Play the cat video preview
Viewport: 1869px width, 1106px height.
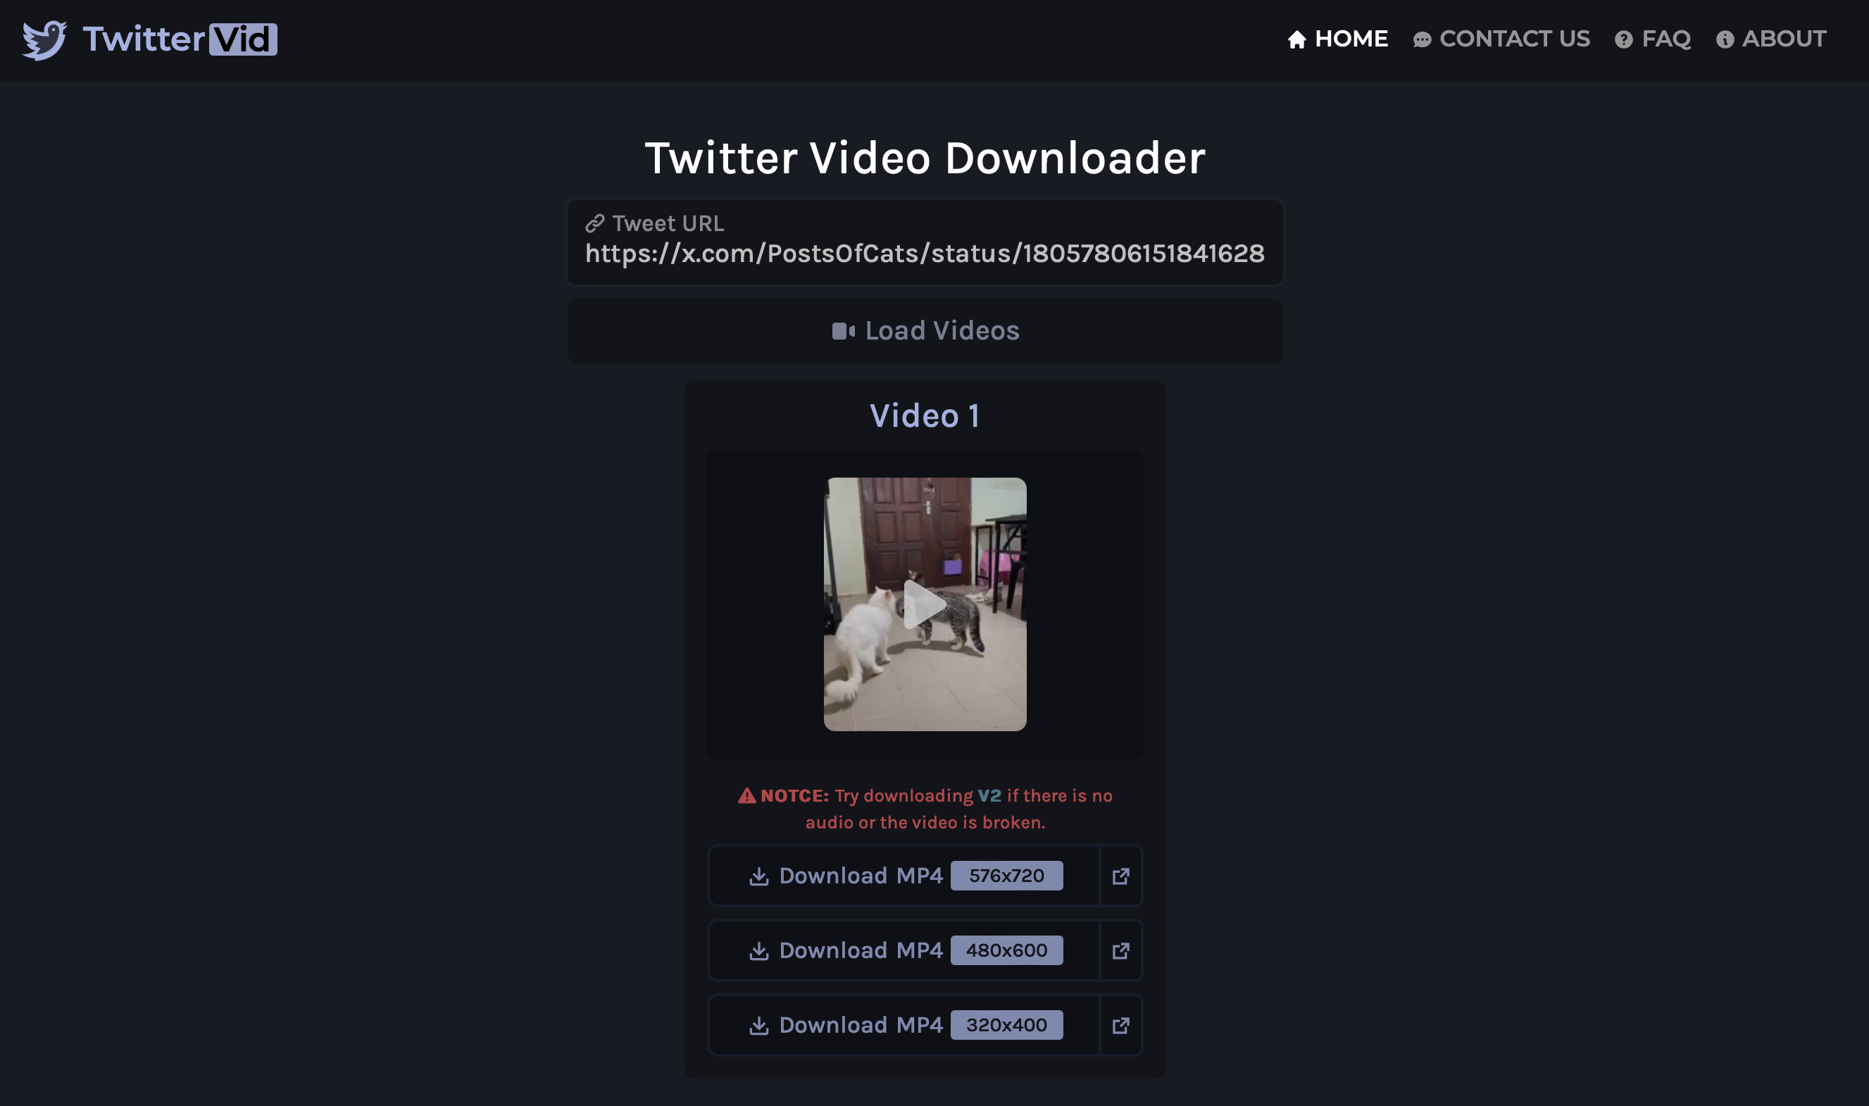[x=925, y=604]
